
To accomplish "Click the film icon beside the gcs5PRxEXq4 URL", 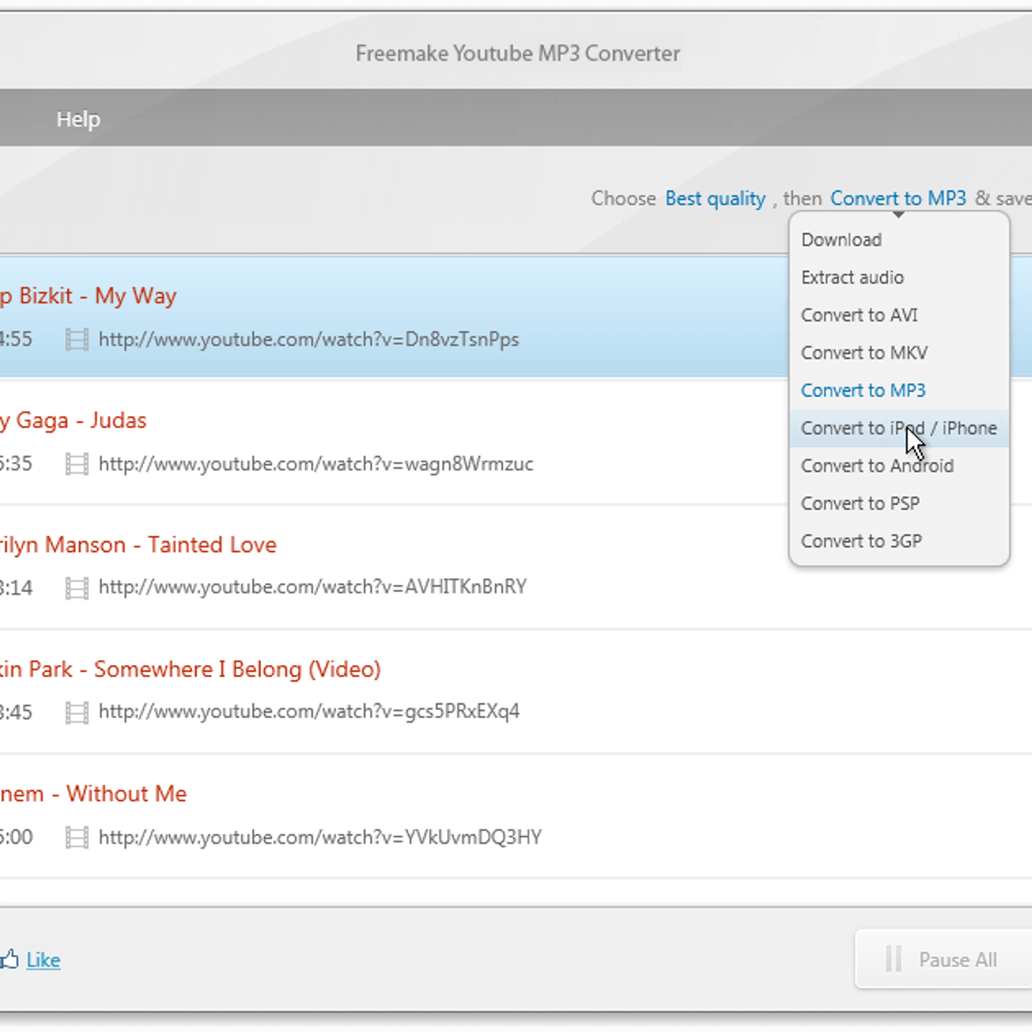I will click(77, 713).
